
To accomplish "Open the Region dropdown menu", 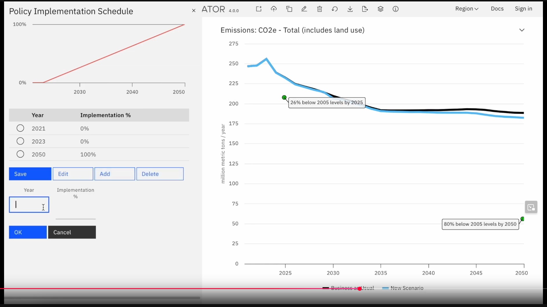I will 467,9.
